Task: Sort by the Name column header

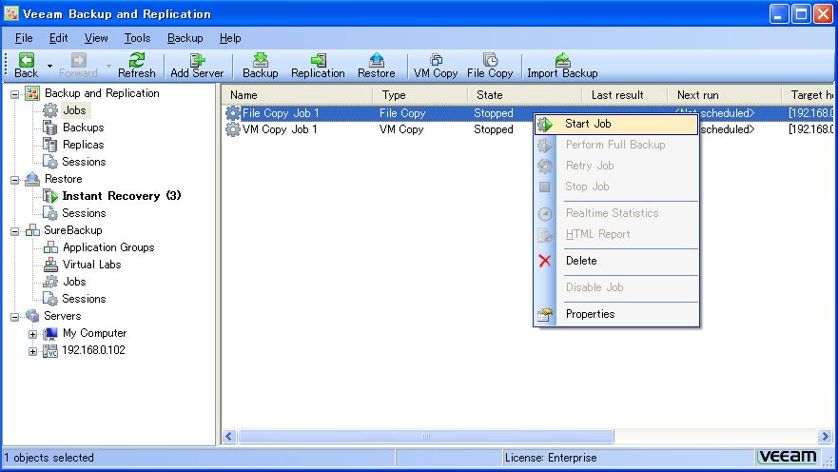Action: (x=297, y=95)
